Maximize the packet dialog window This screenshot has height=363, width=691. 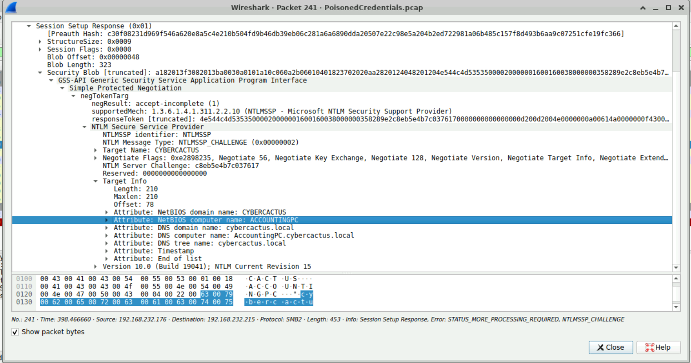click(x=668, y=8)
